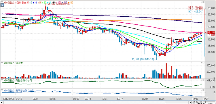This screenshot has width=216, height=104.
Task: Click the 아이윈스:거래량 indicator label
Action: [13, 63]
